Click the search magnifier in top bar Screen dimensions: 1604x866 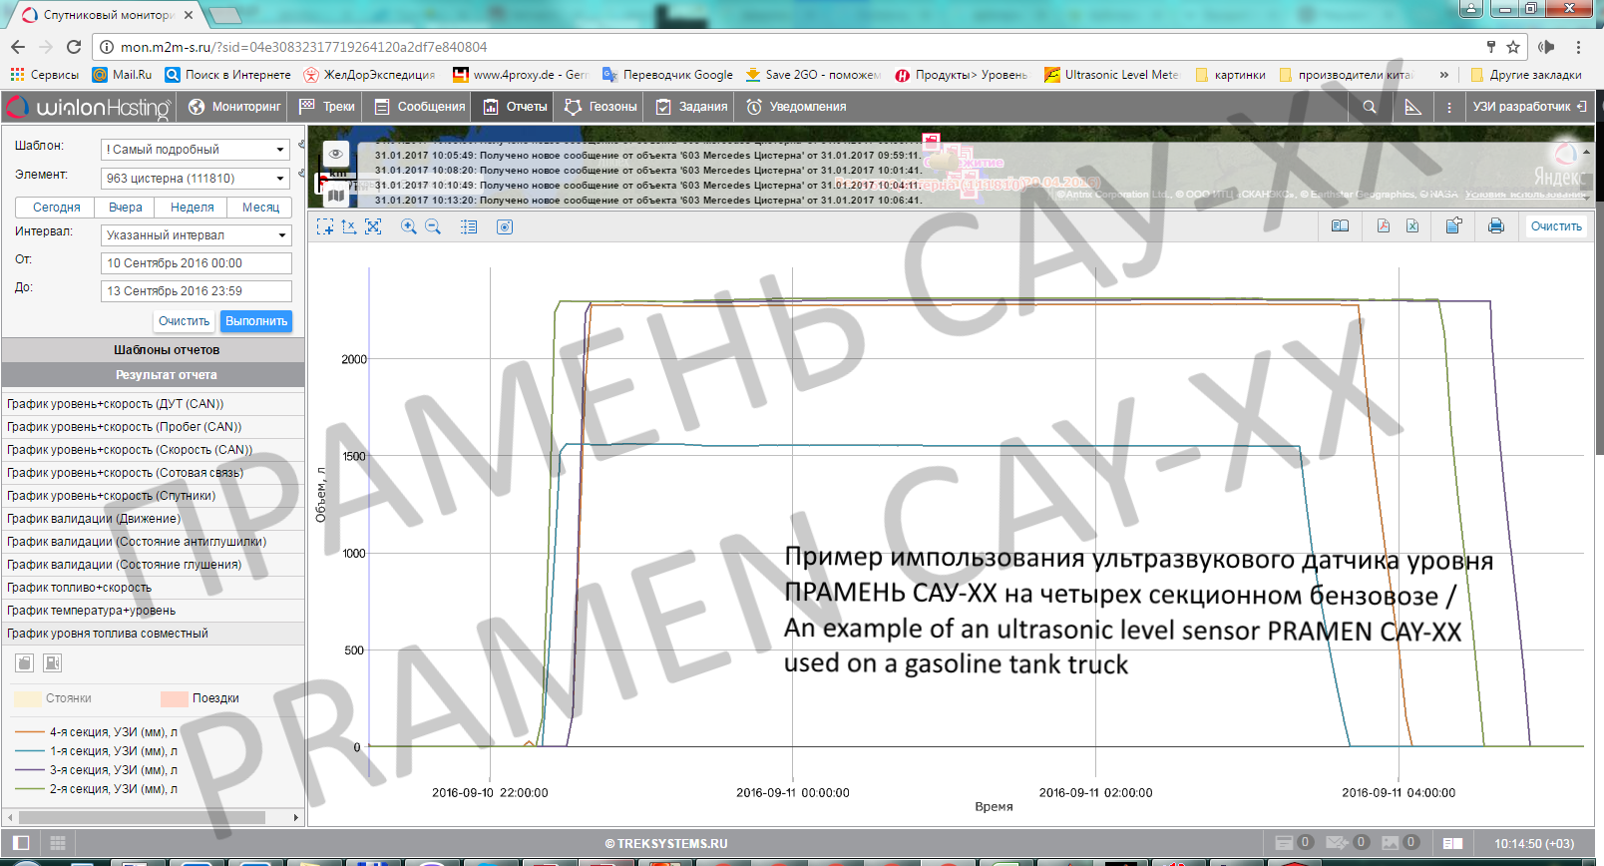tap(1370, 107)
